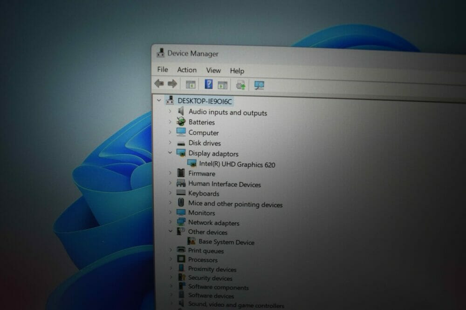
Task: Click the Back arrow toolbar button
Action: pyautogui.click(x=159, y=84)
